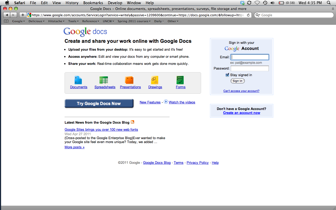The image size is (336, 210).
Task: Open the Terms footer link
Action: 178,163
